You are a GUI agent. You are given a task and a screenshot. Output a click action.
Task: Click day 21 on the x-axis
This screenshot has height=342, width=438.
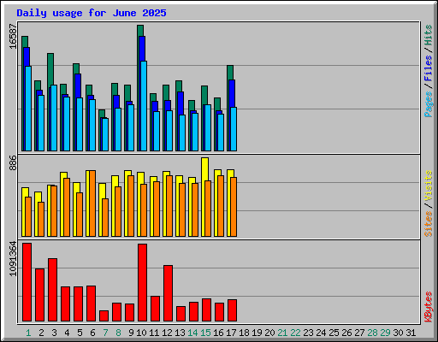[x=282, y=333]
